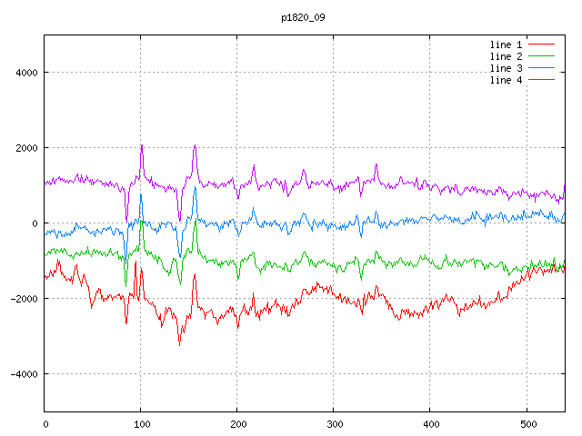
Task: Click the 500 x-axis tick label
Action: tap(527, 423)
